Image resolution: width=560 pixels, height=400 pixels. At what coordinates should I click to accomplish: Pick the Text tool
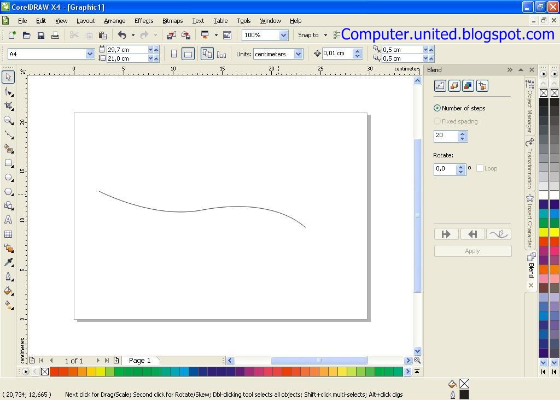click(x=8, y=220)
